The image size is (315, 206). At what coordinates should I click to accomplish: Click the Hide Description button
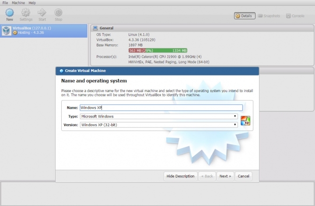[x=180, y=176]
